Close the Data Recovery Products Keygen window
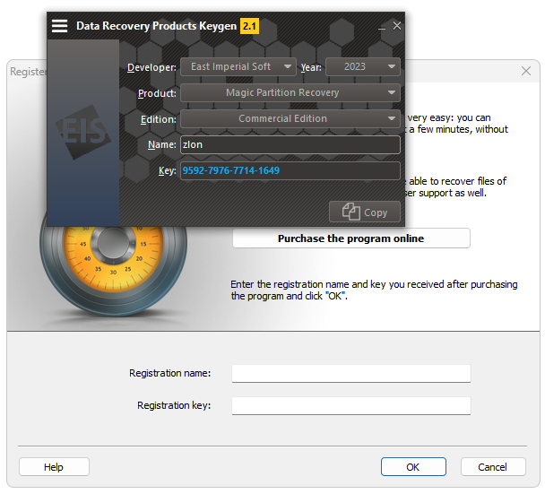The image size is (545, 494). click(397, 26)
